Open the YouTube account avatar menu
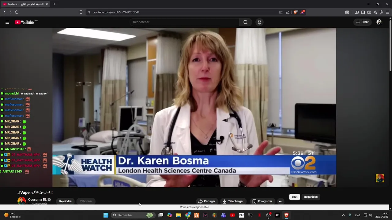Image resolution: width=392 pixels, height=220 pixels. tap(379, 22)
